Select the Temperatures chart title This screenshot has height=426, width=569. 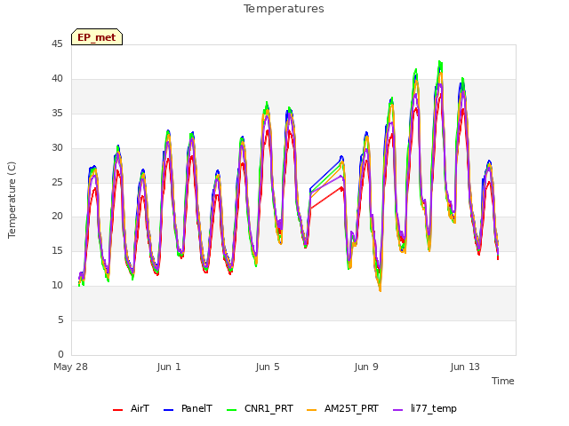(284, 9)
